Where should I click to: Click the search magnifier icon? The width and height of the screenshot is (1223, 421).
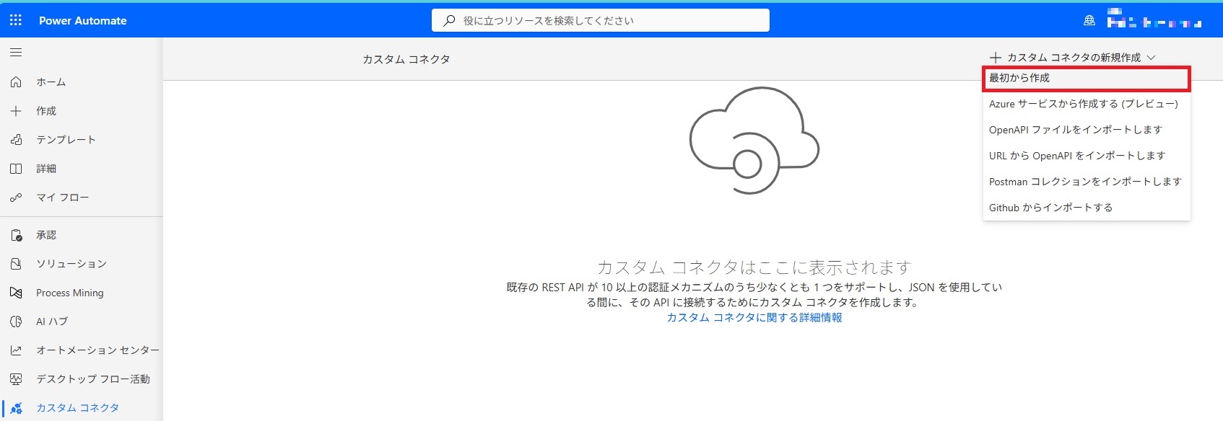coord(449,21)
